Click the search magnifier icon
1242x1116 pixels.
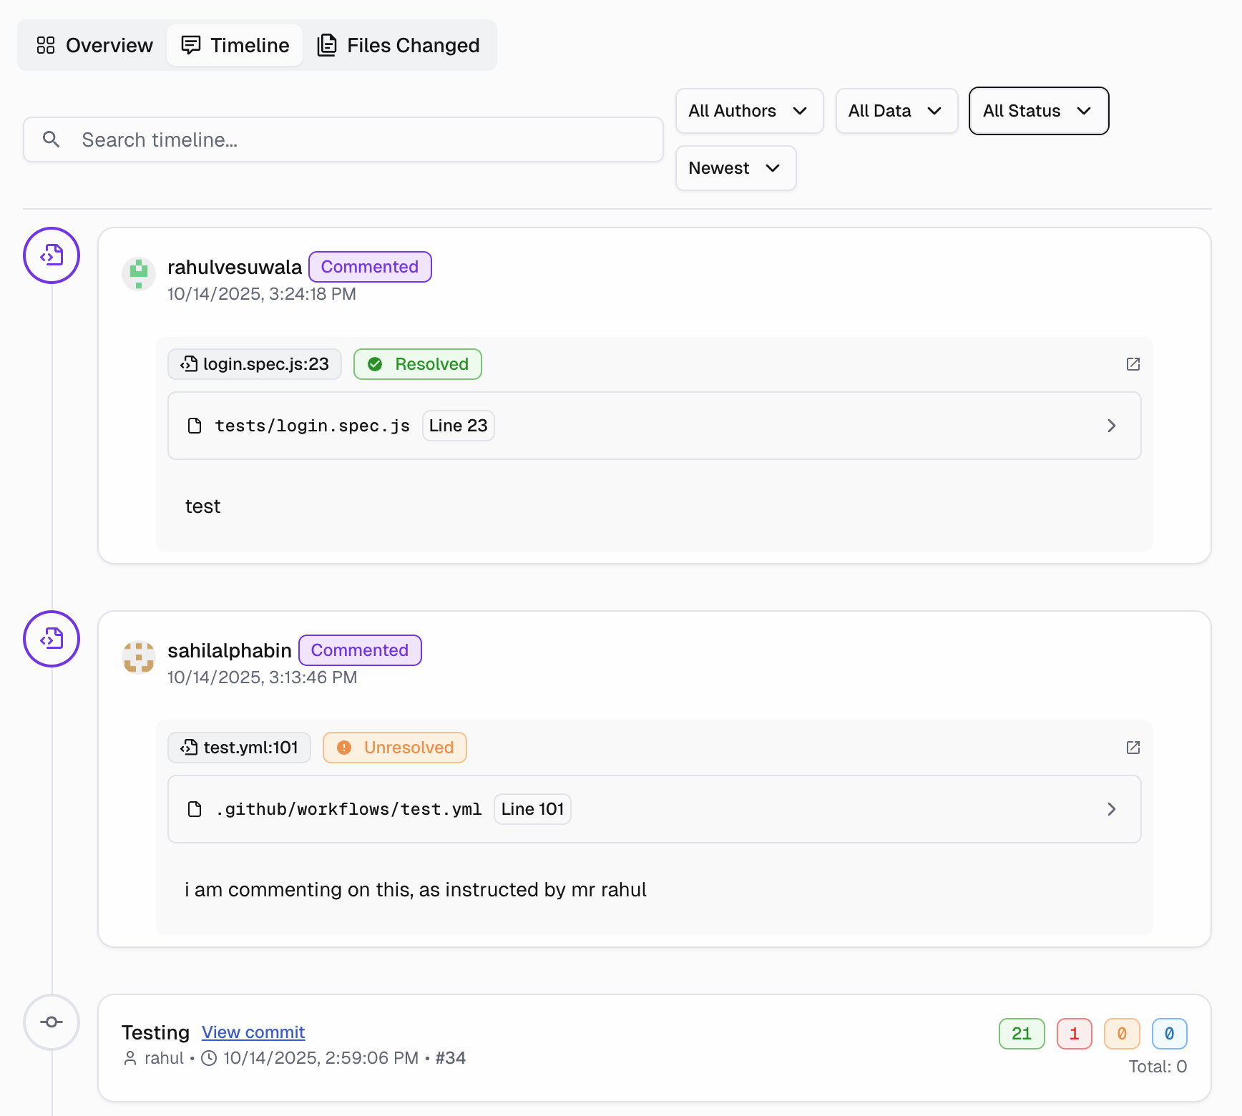click(51, 139)
